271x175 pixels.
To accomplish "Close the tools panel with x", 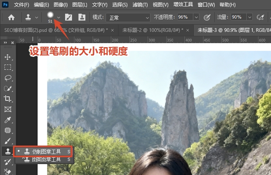I will coord(13,43).
